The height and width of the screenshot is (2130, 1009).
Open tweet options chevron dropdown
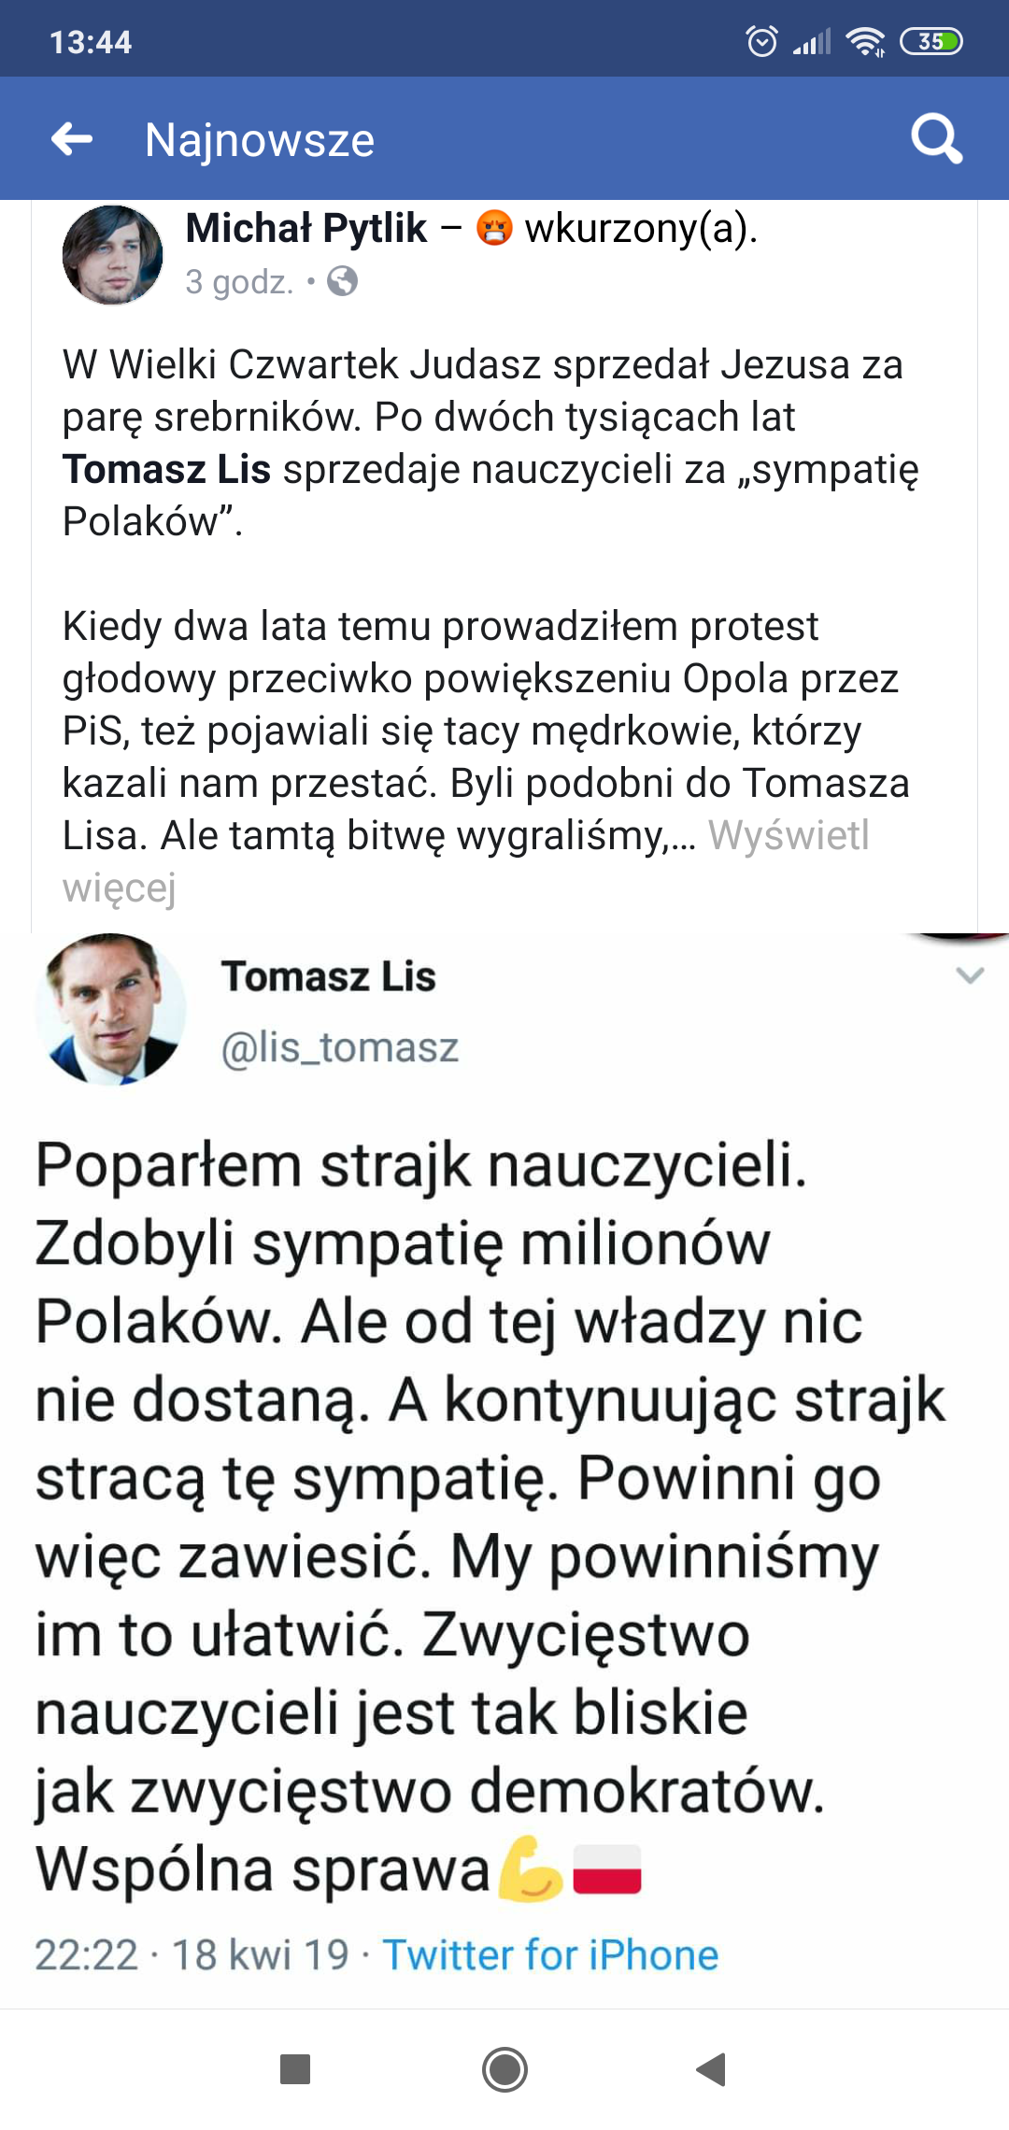coord(971,976)
